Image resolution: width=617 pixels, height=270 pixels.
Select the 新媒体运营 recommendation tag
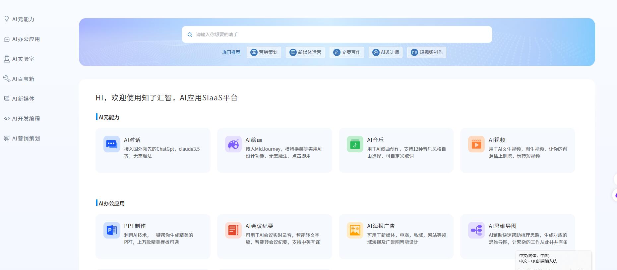pos(305,52)
